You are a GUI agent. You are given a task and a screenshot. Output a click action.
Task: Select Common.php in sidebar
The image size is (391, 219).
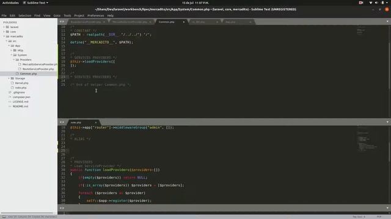coord(28,74)
